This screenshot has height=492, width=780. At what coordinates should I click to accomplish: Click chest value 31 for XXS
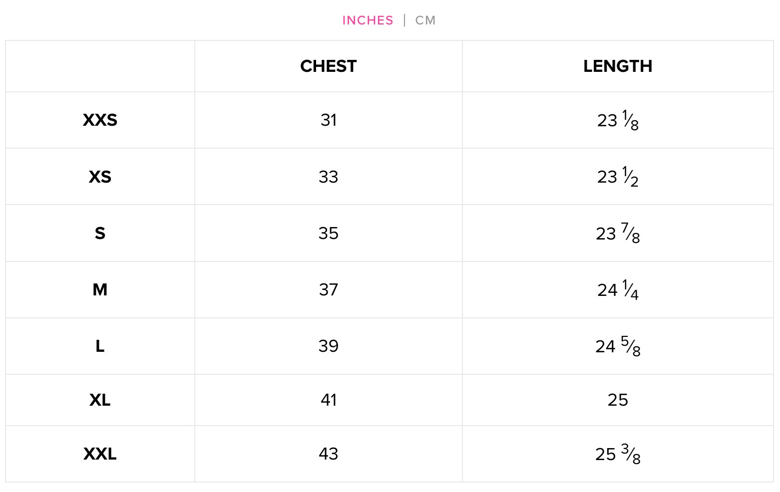[x=329, y=120]
